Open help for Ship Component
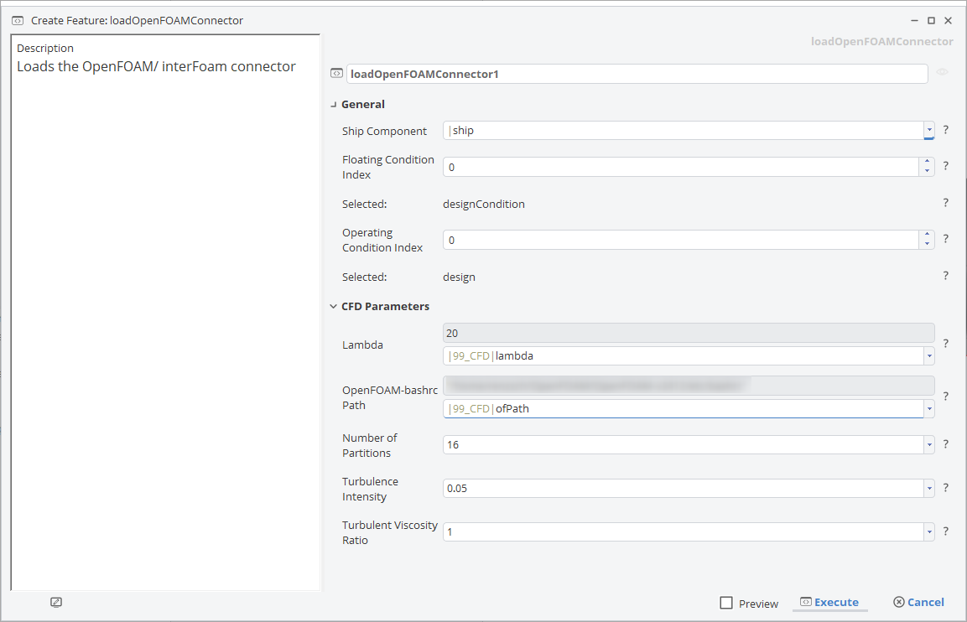 pyautogui.click(x=945, y=130)
